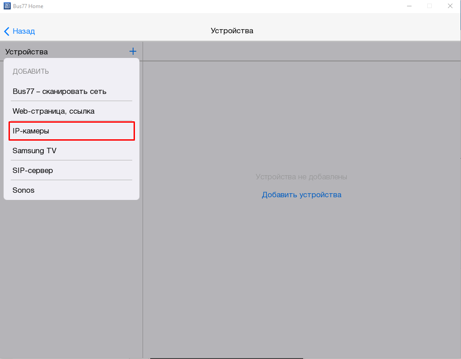This screenshot has height=359, width=461.
Task: Pick Samsung TV from the add list
Action: 35,151
